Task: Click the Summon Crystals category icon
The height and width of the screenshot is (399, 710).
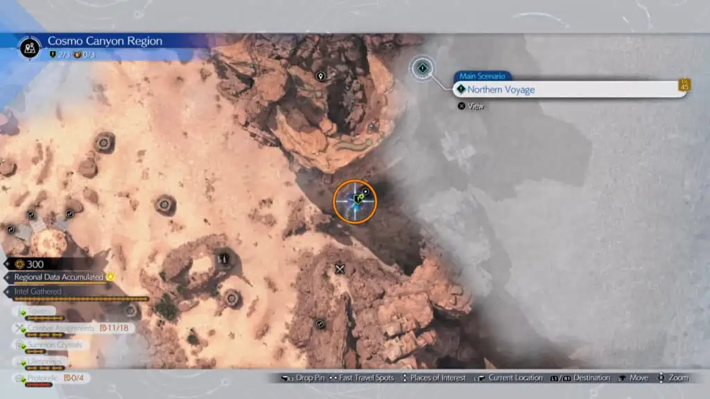Action: click(20, 345)
